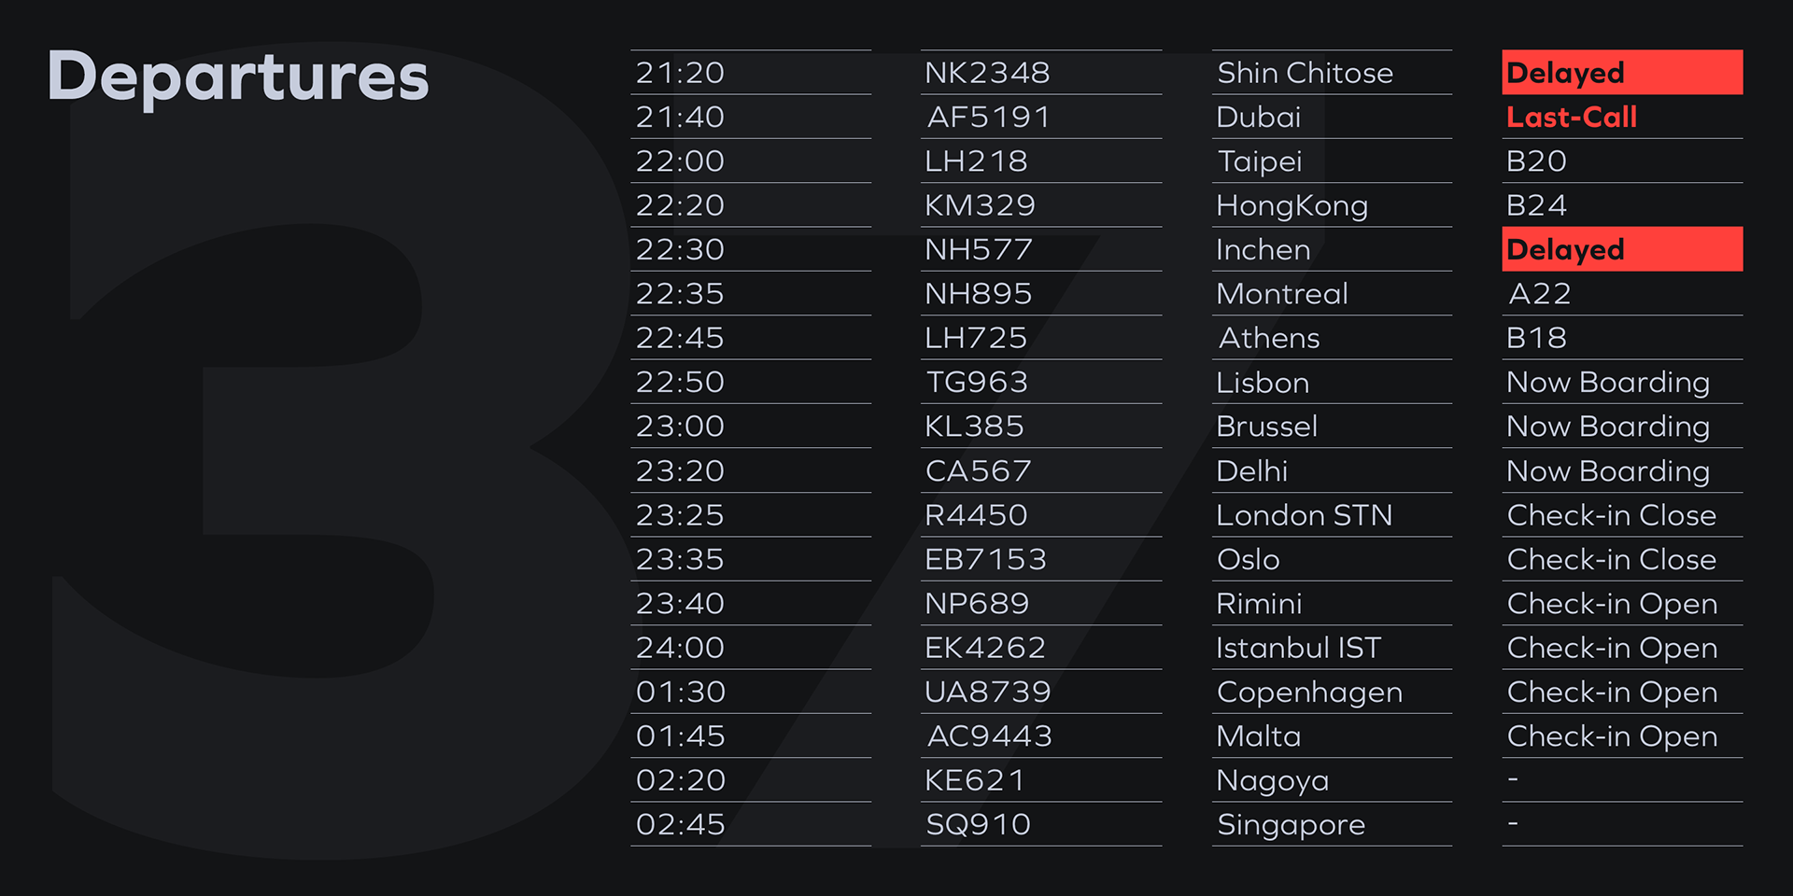Click flight KE621 to Nagoya
Viewport: 1793px width, 896px height.
coord(974,780)
